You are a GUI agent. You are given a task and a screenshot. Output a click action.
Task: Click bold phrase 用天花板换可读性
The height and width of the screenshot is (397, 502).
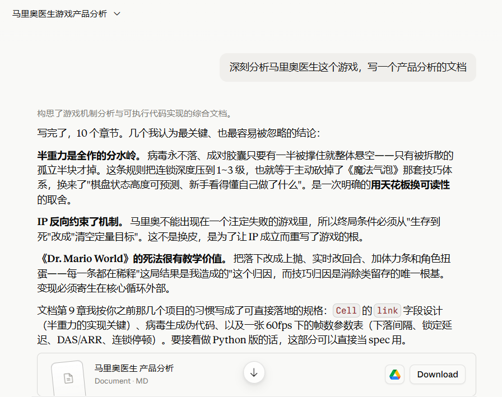(x=410, y=185)
